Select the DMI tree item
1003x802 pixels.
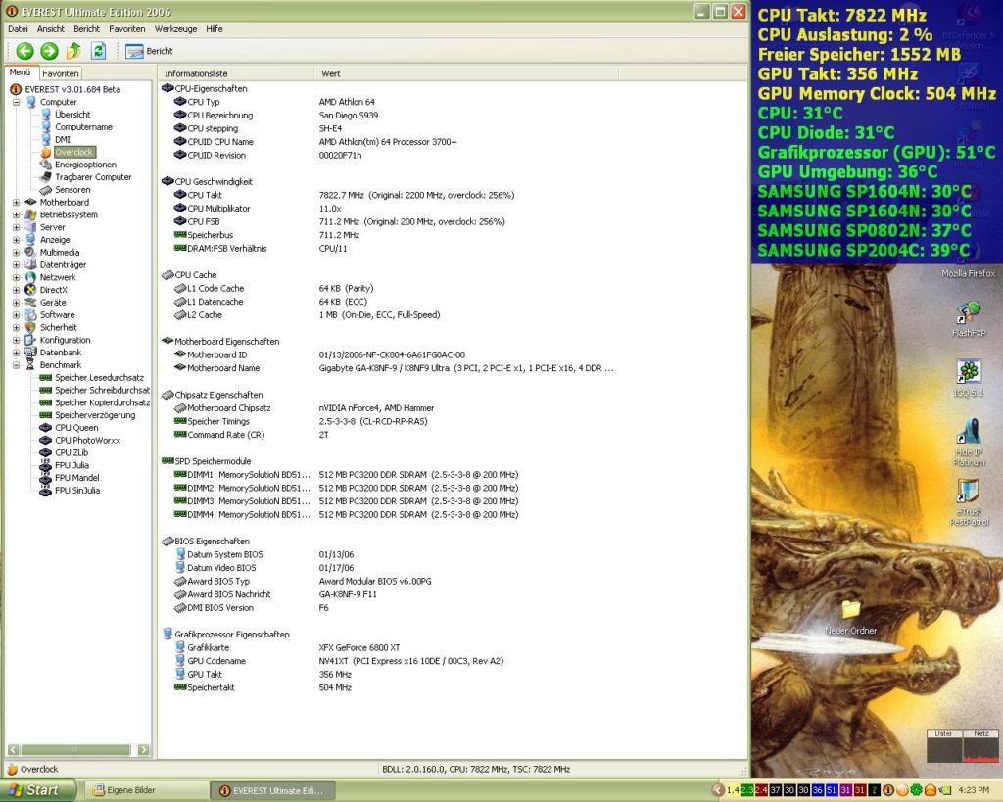click(x=62, y=139)
